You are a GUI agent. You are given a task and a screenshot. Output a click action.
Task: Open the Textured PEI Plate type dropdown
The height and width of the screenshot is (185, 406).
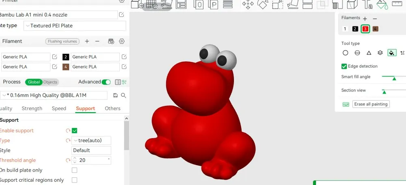75,26
